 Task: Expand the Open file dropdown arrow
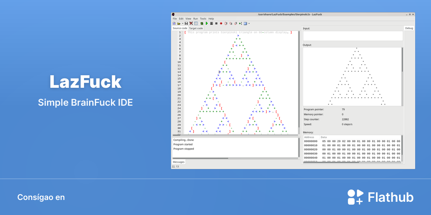click(x=182, y=23)
